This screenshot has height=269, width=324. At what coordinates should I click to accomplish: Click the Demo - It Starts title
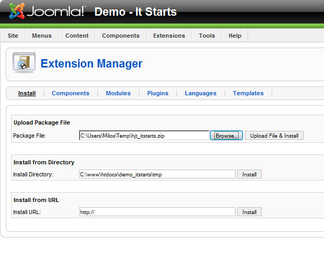(136, 12)
